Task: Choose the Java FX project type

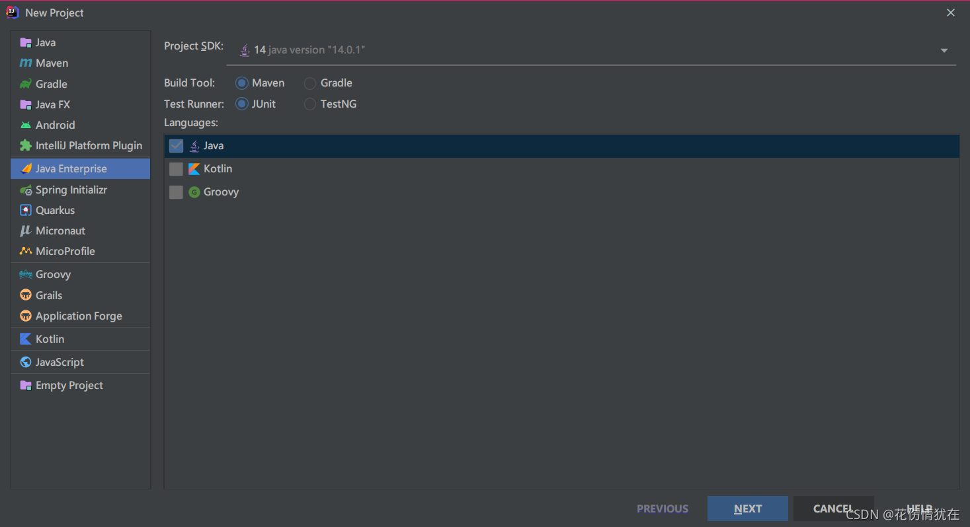Action: [x=81, y=104]
